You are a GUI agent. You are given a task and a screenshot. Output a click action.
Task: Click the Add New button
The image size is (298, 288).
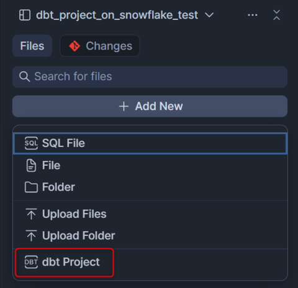click(x=150, y=106)
